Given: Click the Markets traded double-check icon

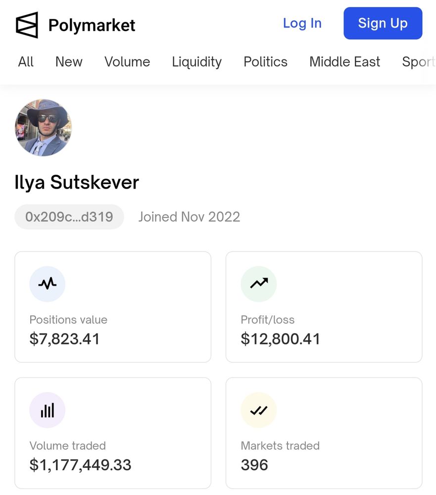Looking at the screenshot, I should [x=258, y=410].
